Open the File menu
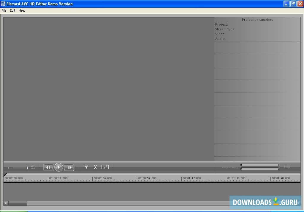Screen dimensions: 304x212 click(x=4, y=10)
